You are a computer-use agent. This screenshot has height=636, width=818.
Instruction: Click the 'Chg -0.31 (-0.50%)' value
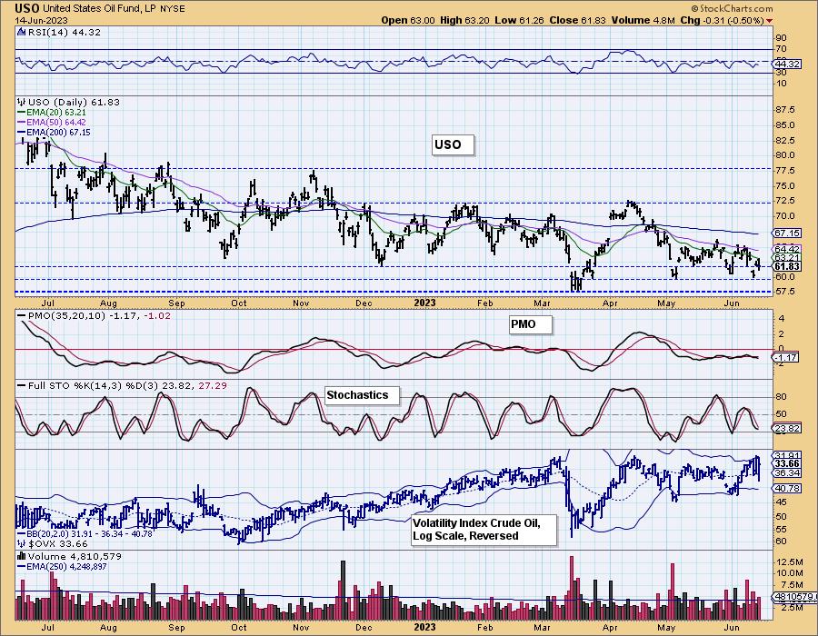(723, 20)
